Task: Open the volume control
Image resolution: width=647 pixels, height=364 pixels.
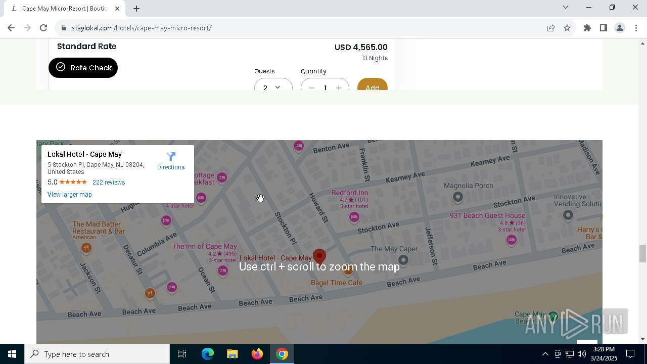Action: click(x=582, y=354)
